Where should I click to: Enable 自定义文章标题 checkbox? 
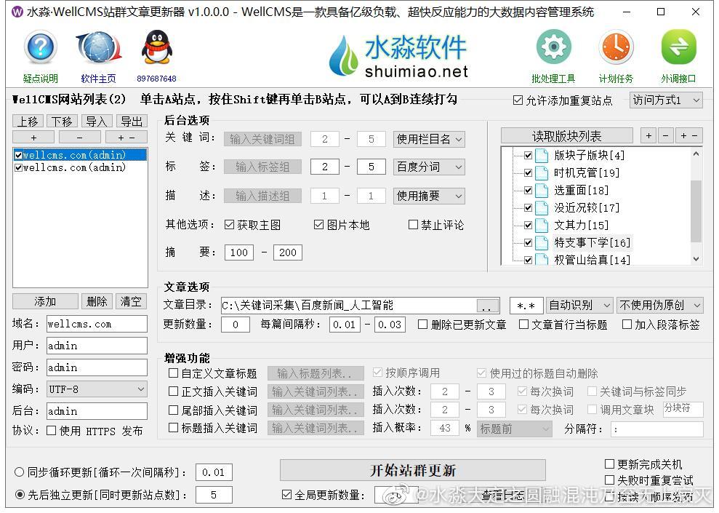pyautogui.click(x=173, y=373)
